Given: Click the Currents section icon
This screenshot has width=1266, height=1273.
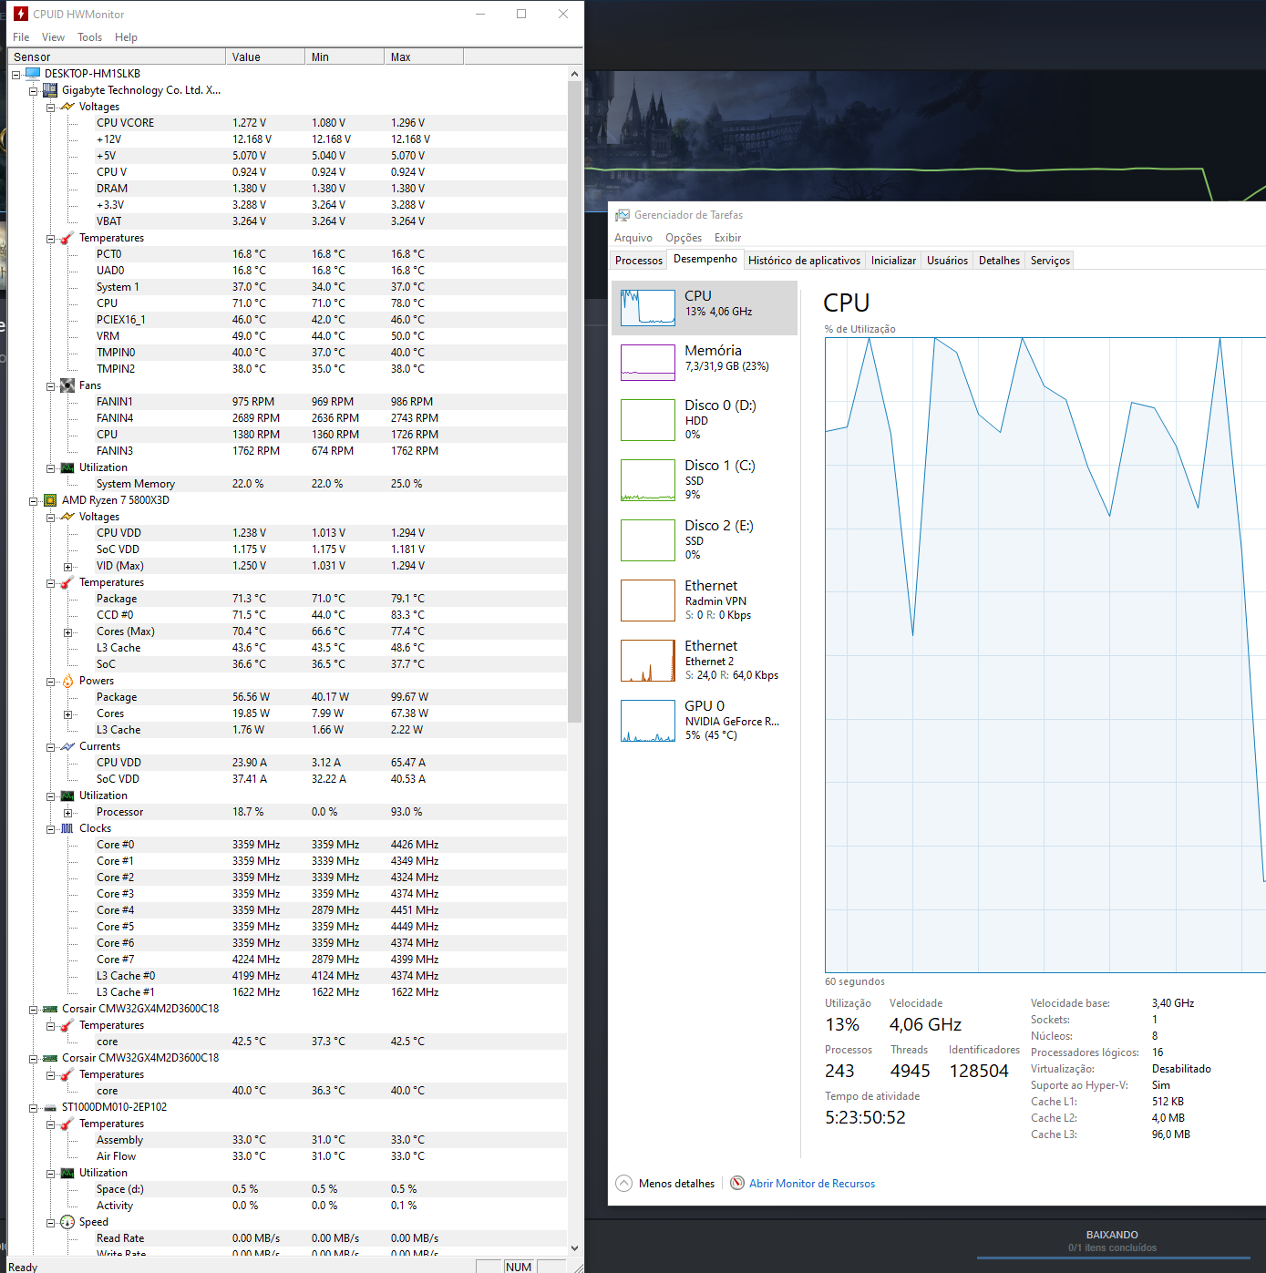Looking at the screenshot, I should (x=67, y=746).
